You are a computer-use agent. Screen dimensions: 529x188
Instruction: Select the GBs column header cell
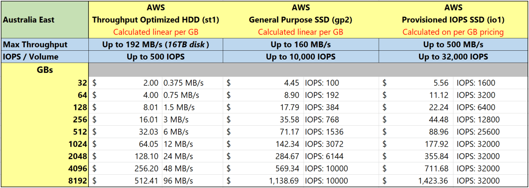tap(44, 70)
